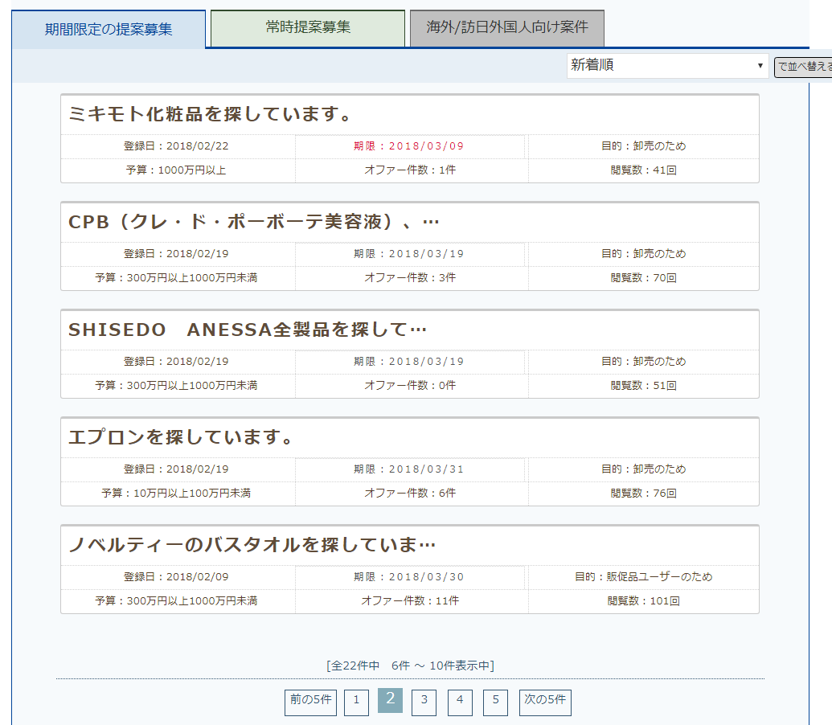
Task: Click オファー件数:1件 cell
Action: coord(410,170)
